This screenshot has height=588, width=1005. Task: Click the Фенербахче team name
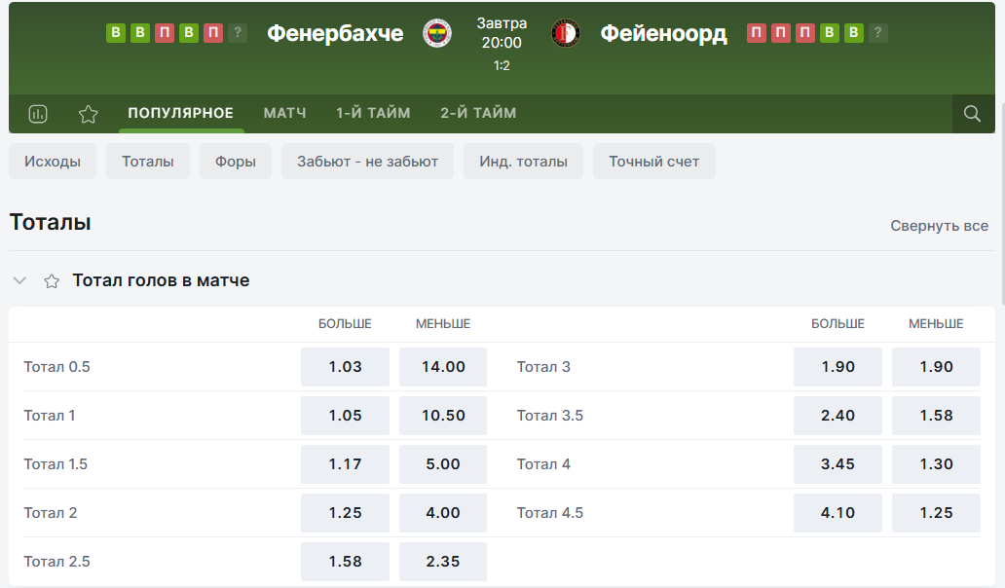[x=335, y=33]
